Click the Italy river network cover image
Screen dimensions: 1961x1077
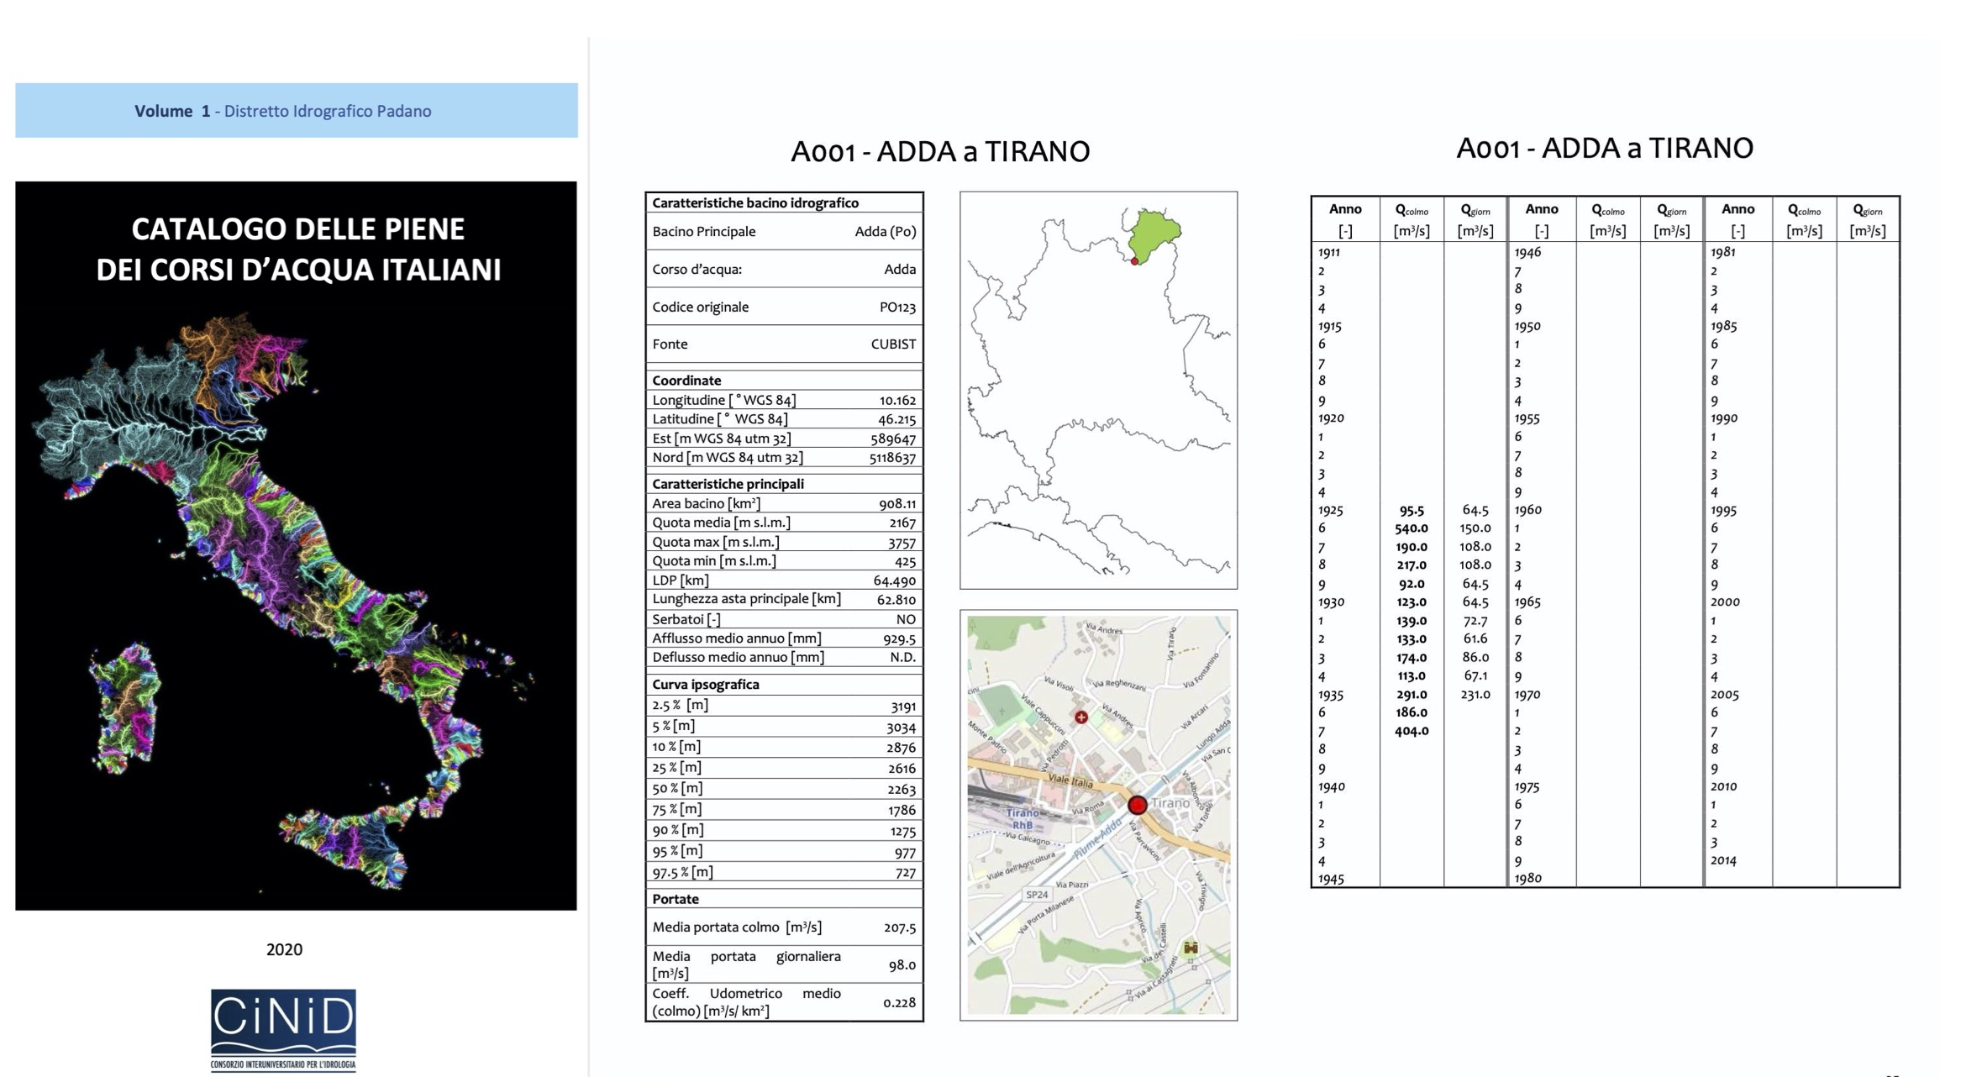296,546
